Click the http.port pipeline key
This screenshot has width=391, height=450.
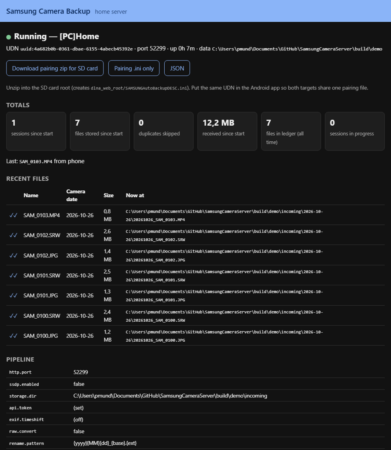pos(20,372)
